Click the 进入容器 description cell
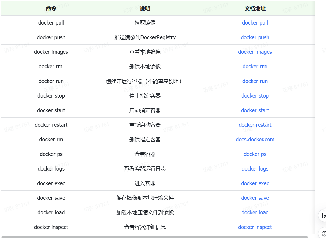Viewport: 326px width, 238px height. pyautogui.click(x=145, y=183)
